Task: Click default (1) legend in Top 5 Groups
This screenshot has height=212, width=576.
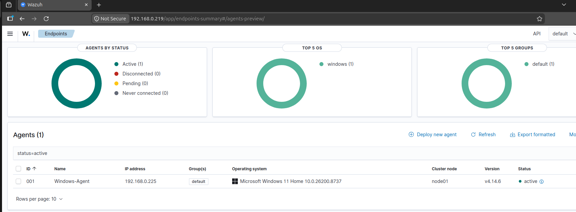Action: 539,64
